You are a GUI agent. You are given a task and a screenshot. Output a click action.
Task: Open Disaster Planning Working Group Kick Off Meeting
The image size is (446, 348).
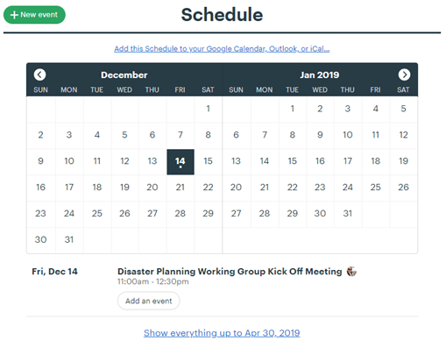pos(230,272)
